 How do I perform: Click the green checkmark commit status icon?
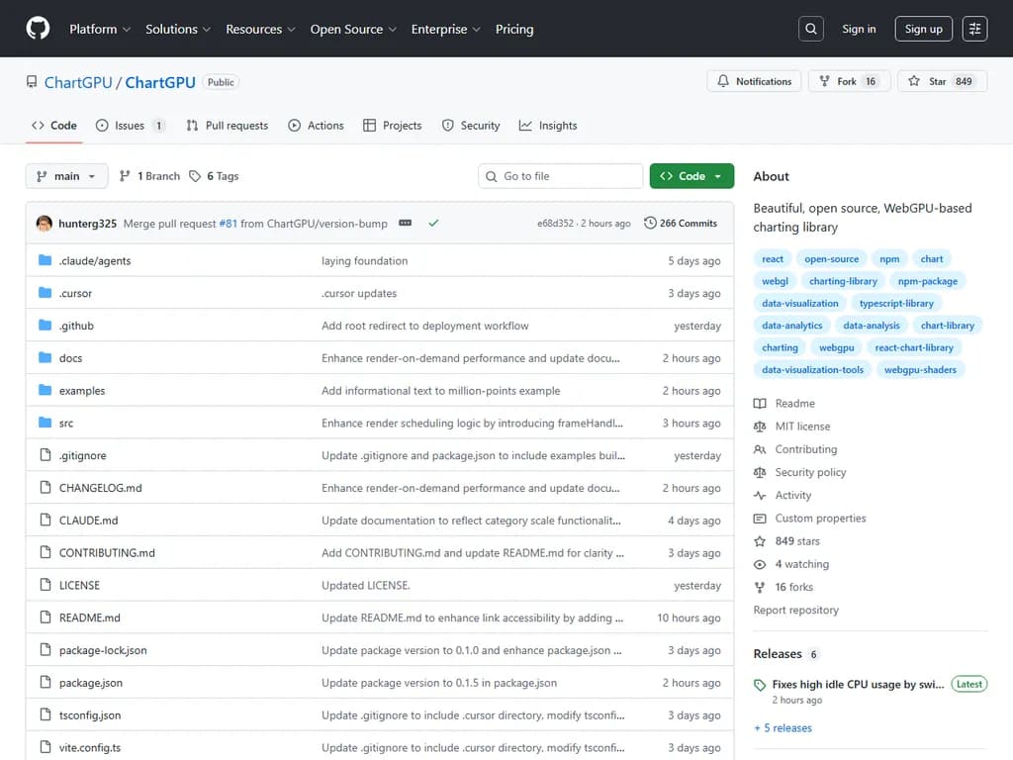coord(433,224)
